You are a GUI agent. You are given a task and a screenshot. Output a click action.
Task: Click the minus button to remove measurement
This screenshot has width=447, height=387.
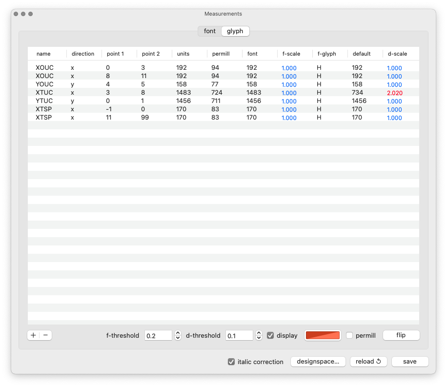pyautogui.click(x=45, y=335)
